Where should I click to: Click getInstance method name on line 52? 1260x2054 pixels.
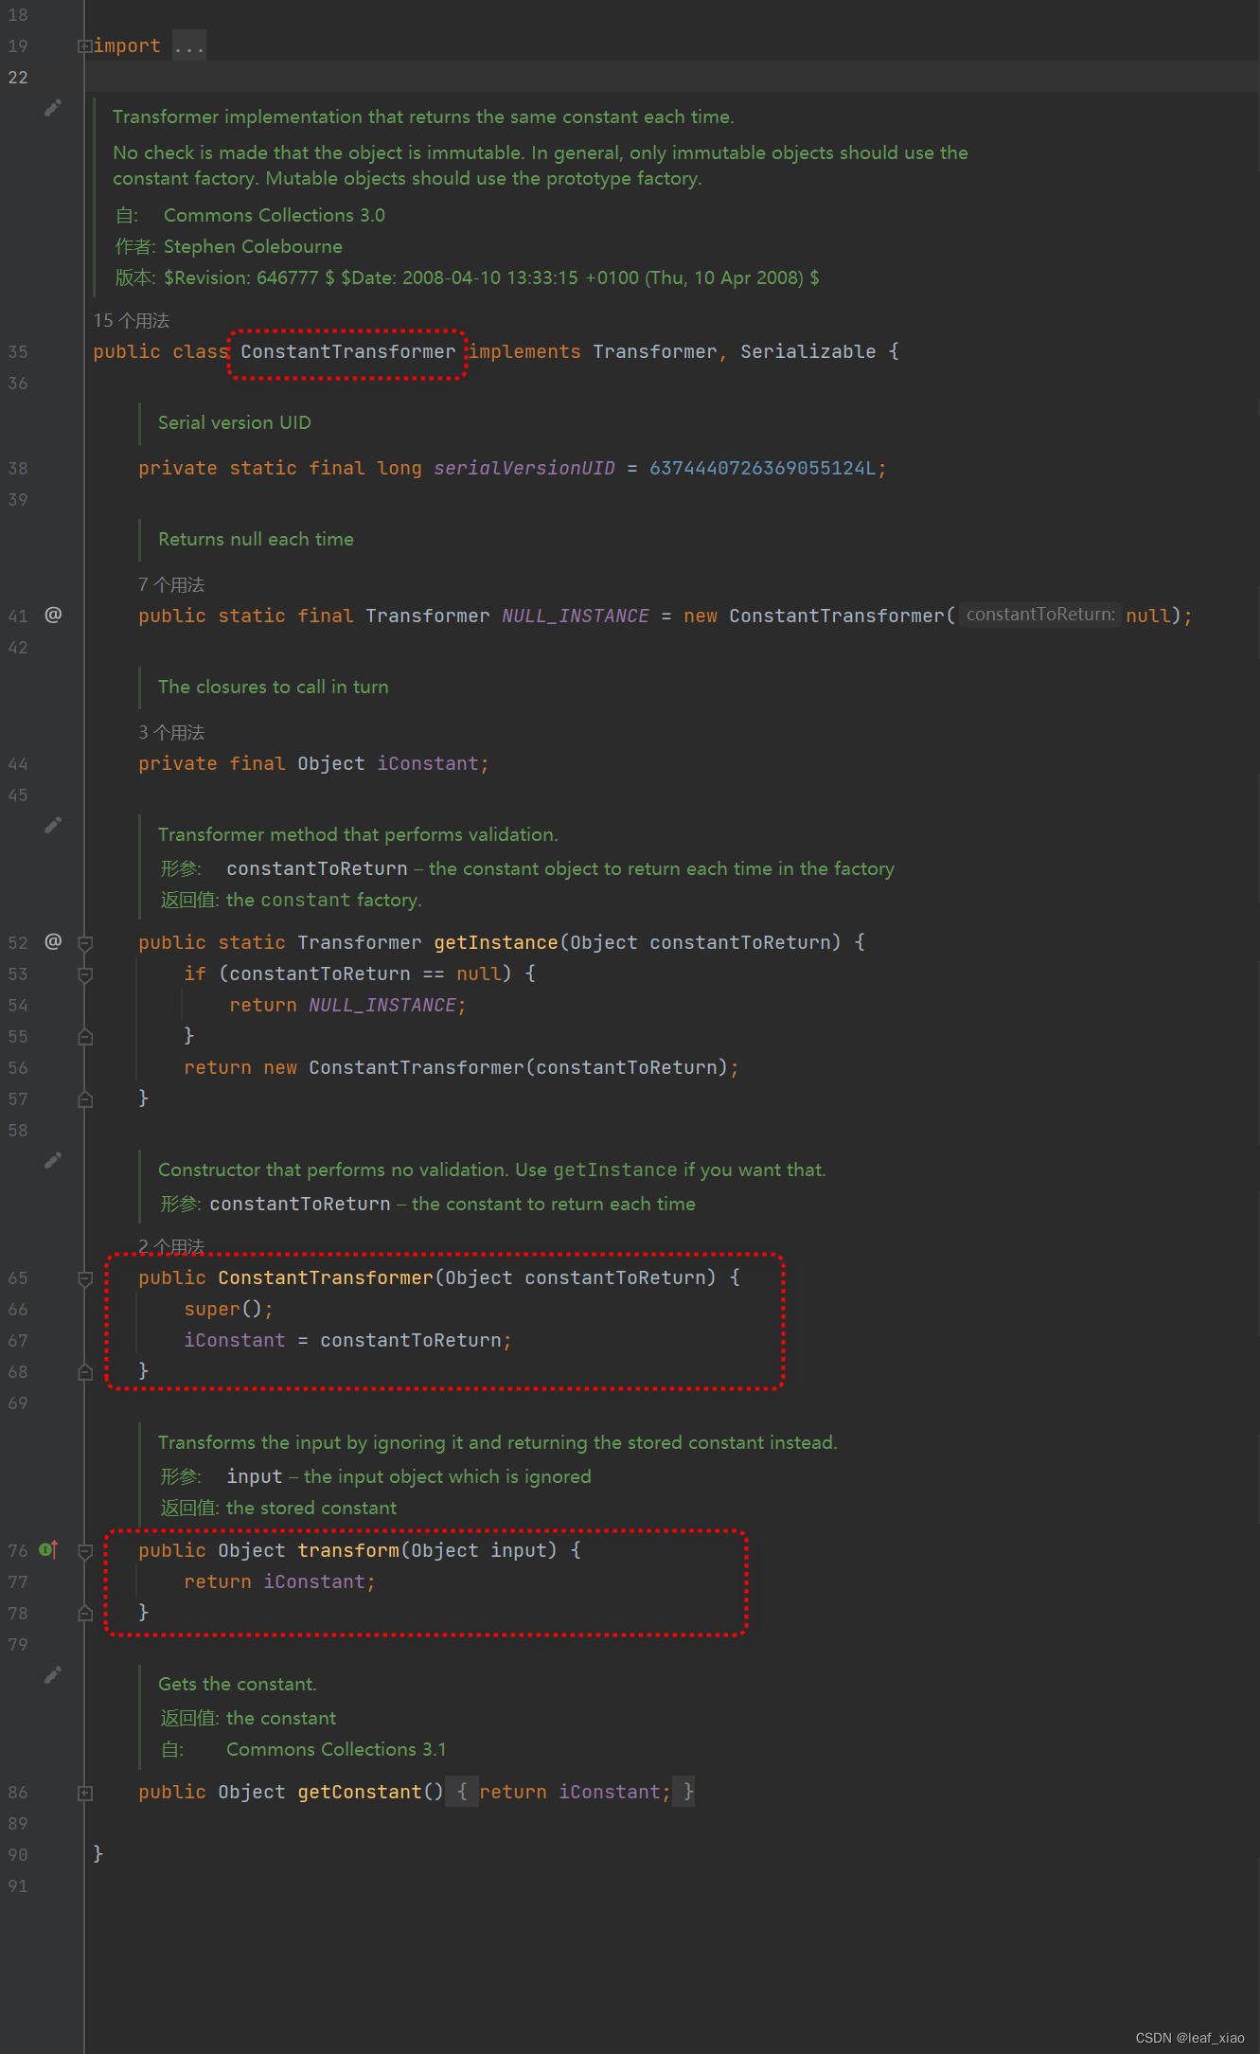pyautogui.click(x=496, y=942)
